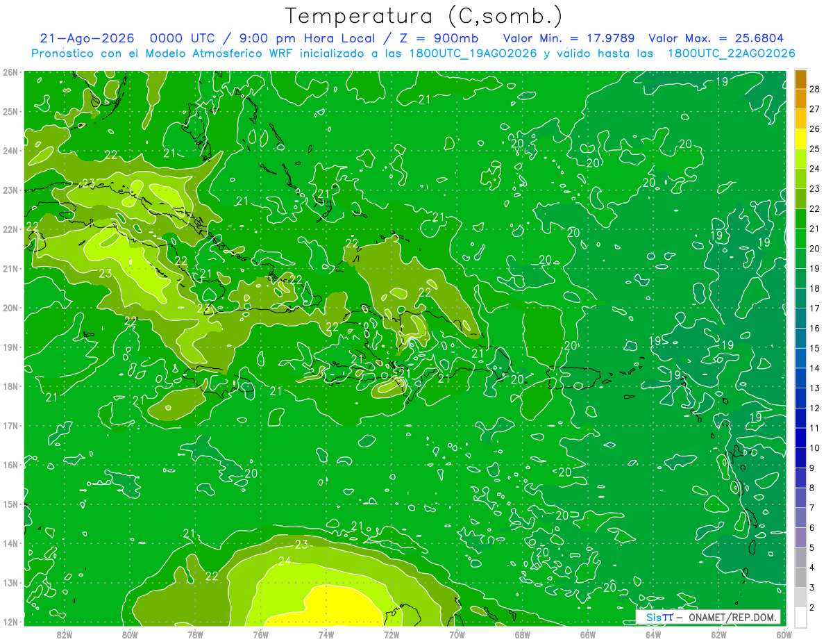The image size is (833, 644).
Task: Click the '20N' latitude axis label
Action: tap(10, 308)
